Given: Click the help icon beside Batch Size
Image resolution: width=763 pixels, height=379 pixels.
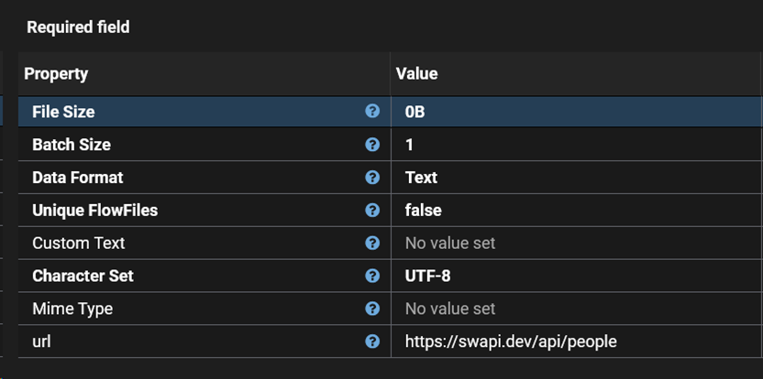Looking at the screenshot, I should [372, 145].
